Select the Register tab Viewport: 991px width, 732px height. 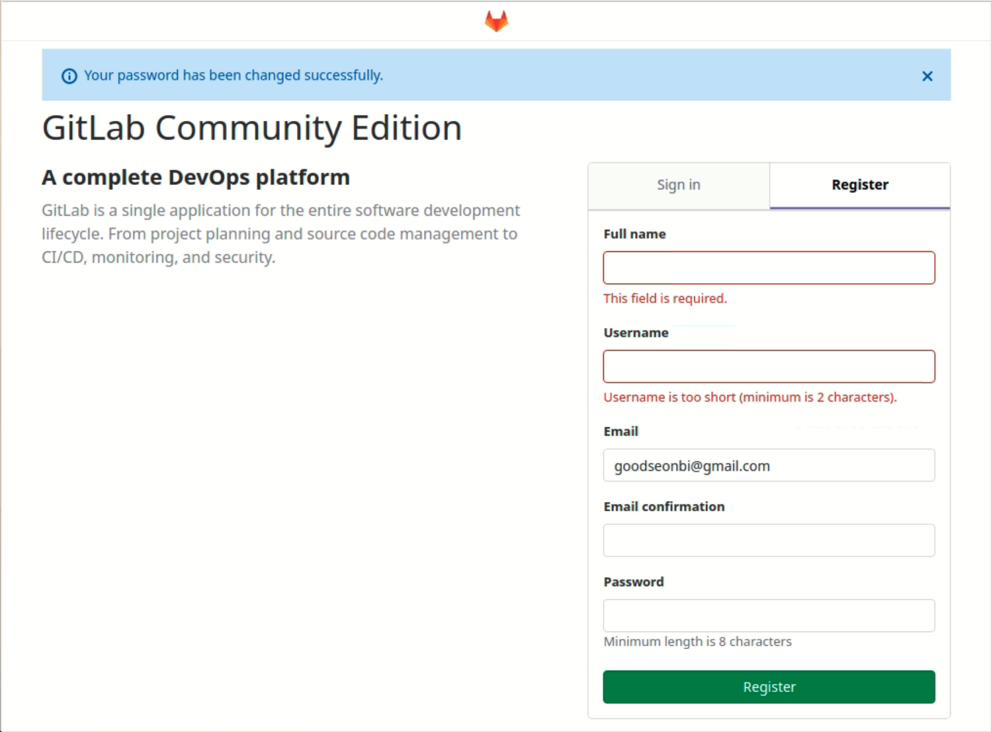[860, 185]
